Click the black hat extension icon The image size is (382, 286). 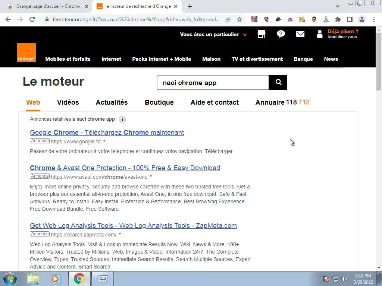[278, 19]
